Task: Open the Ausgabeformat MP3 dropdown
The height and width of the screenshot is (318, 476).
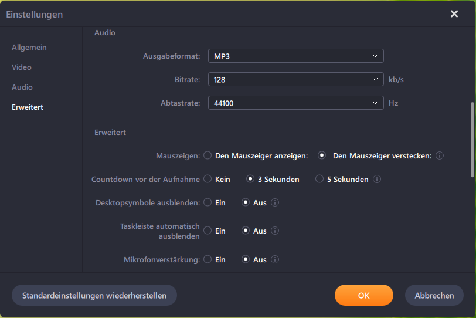Action: (295, 56)
